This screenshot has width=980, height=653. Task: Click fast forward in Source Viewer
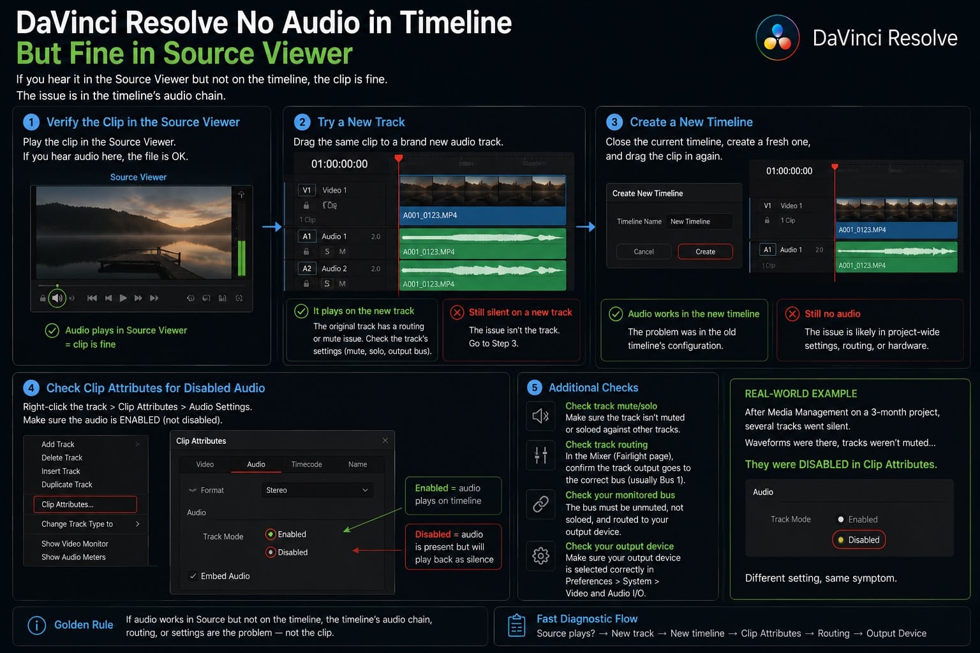tap(138, 298)
